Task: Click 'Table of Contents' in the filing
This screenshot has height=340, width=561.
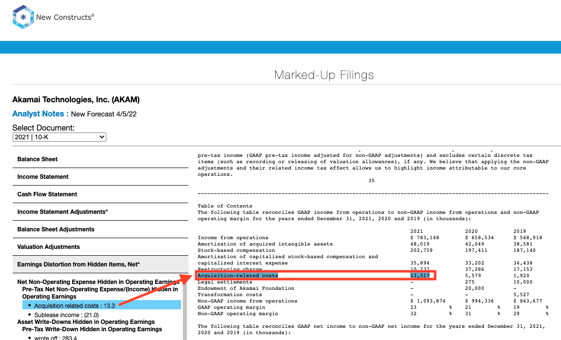Action: pos(225,206)
